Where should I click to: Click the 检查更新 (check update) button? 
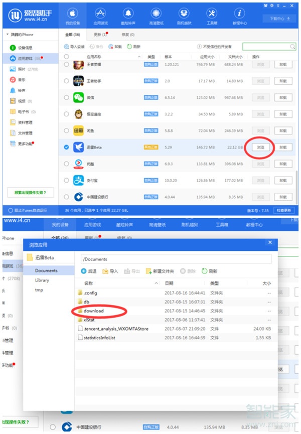[x=284, y=210]
